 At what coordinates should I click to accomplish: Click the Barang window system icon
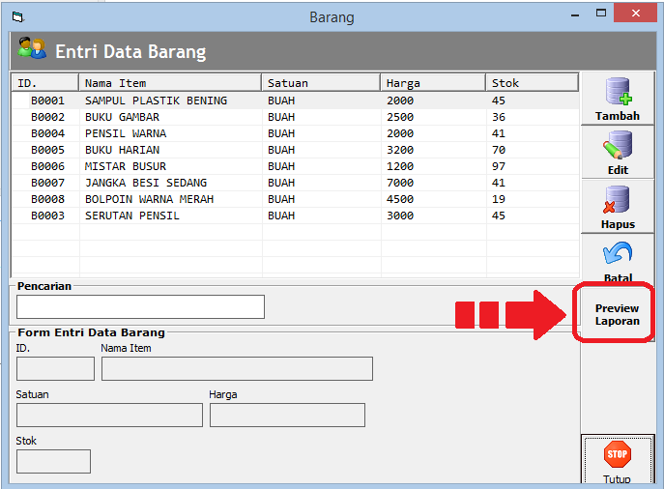tap(17, 17)
